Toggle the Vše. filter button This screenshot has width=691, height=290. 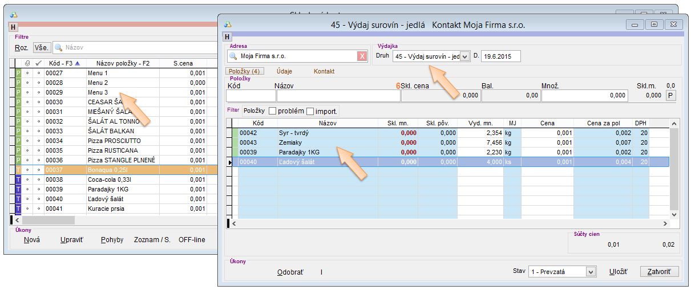click(x=41, y=48)
